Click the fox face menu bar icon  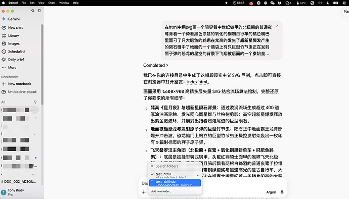[x=280, y=3]
